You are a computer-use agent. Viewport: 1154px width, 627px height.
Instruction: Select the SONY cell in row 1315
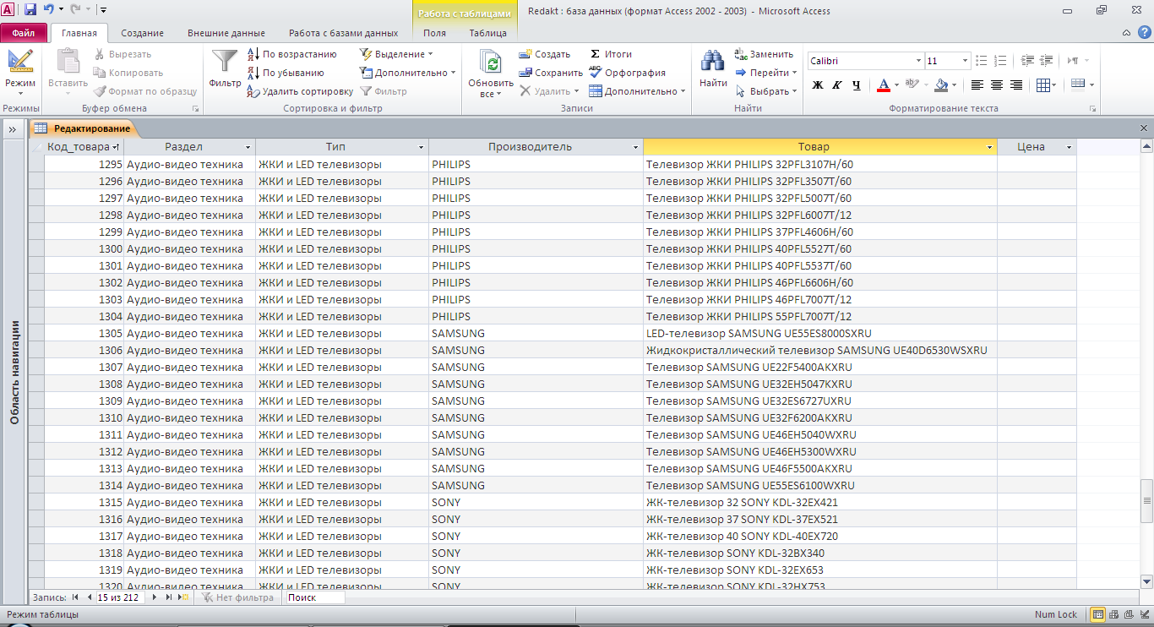click(x=536, y=502)
